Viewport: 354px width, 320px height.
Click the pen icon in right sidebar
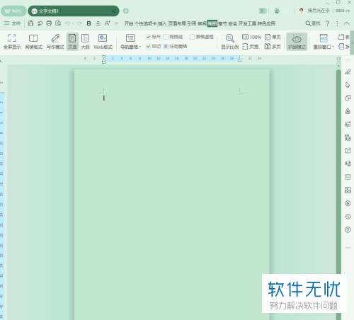pos(348,72)
